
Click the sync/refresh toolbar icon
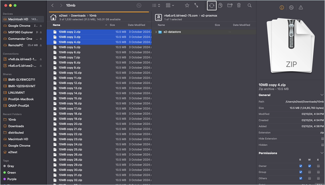212,5
